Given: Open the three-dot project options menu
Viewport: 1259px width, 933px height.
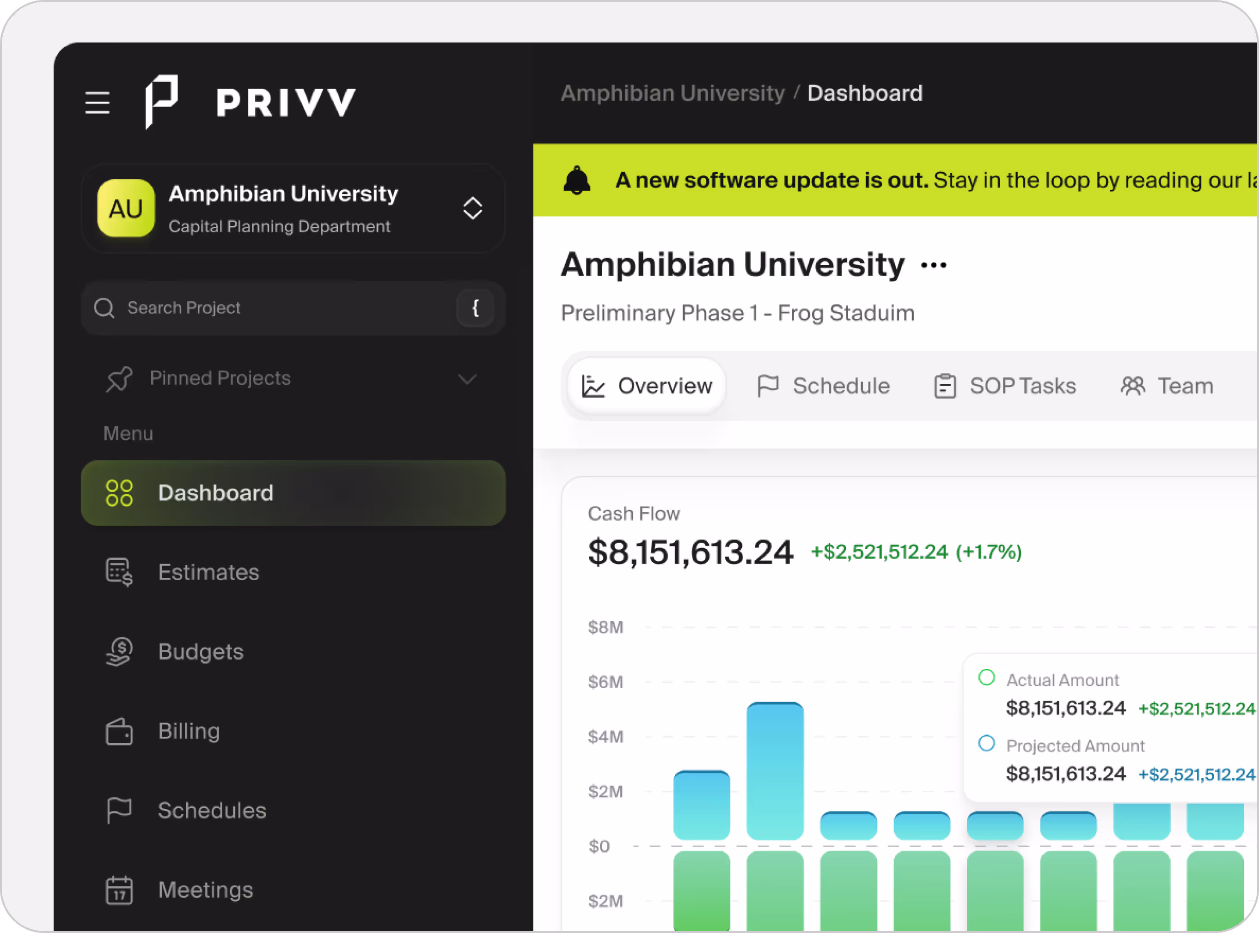Looking at the screenshot, I should pos(934,265).
